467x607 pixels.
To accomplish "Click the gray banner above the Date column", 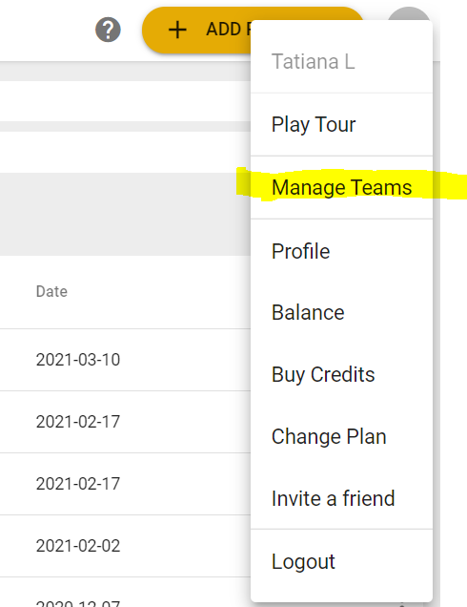I will click(125, 214).
